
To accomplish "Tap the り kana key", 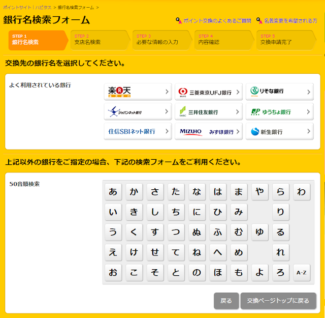I will click(x=281, y=212).
